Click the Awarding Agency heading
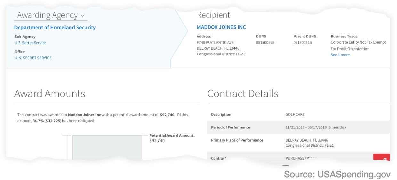Viewport: 397px width, 180px height. [47, 15]
